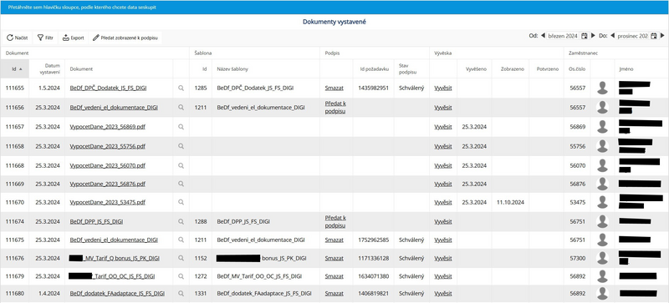Go to next month for Do date
The width and height of the screenshot is (669, 303).
[661, 36]
